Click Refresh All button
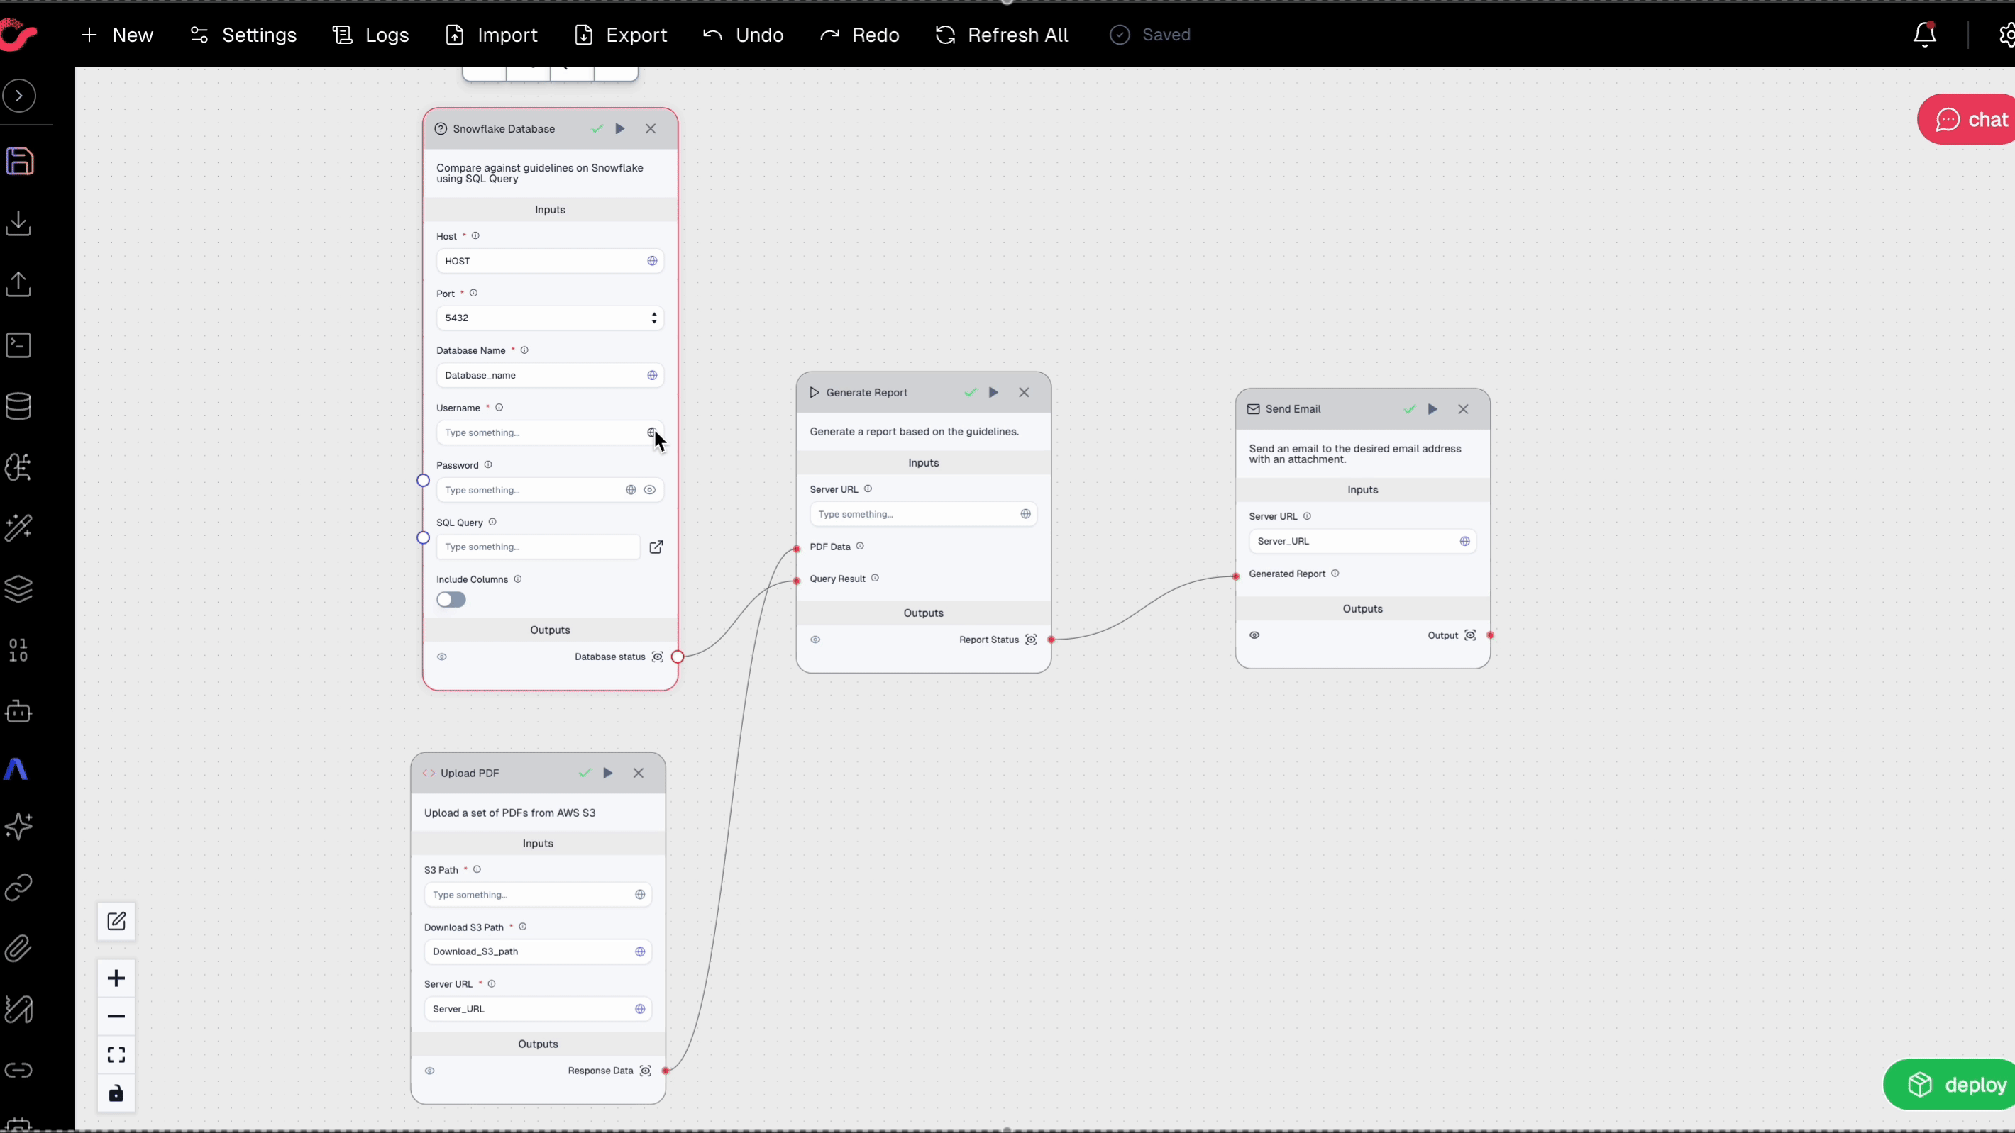The height and width of the screenshot is (1133, 2015). coord(1001,35)
